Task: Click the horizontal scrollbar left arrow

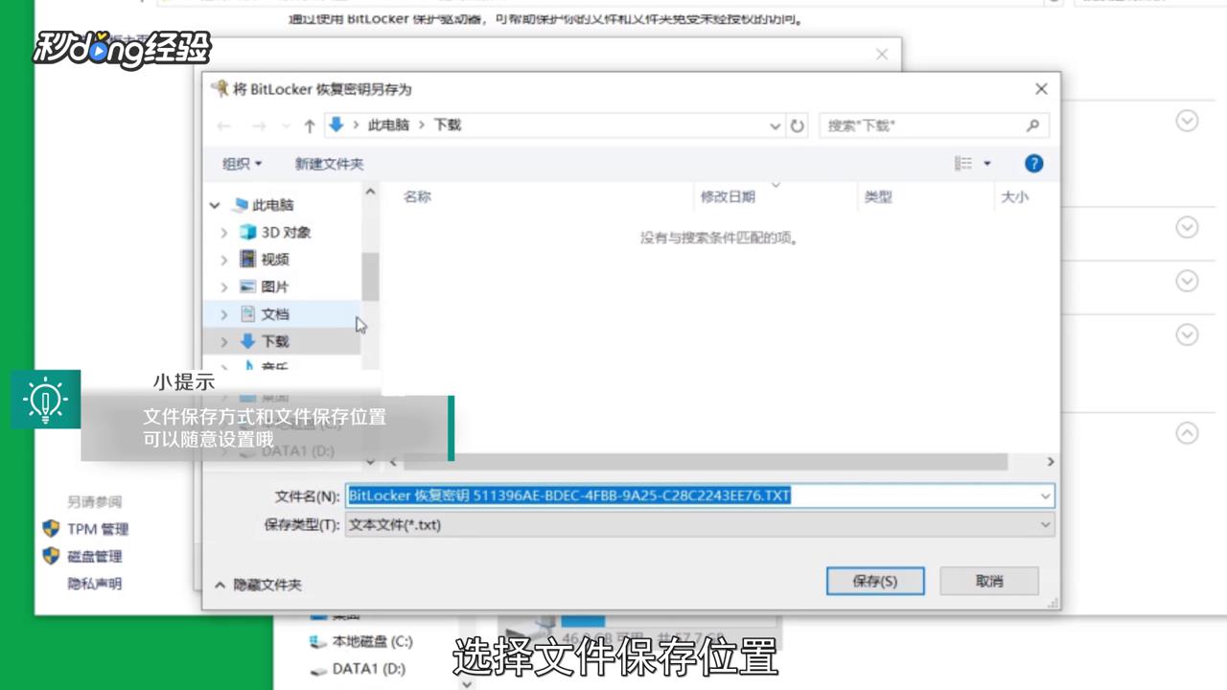Action: coord(393,462)
